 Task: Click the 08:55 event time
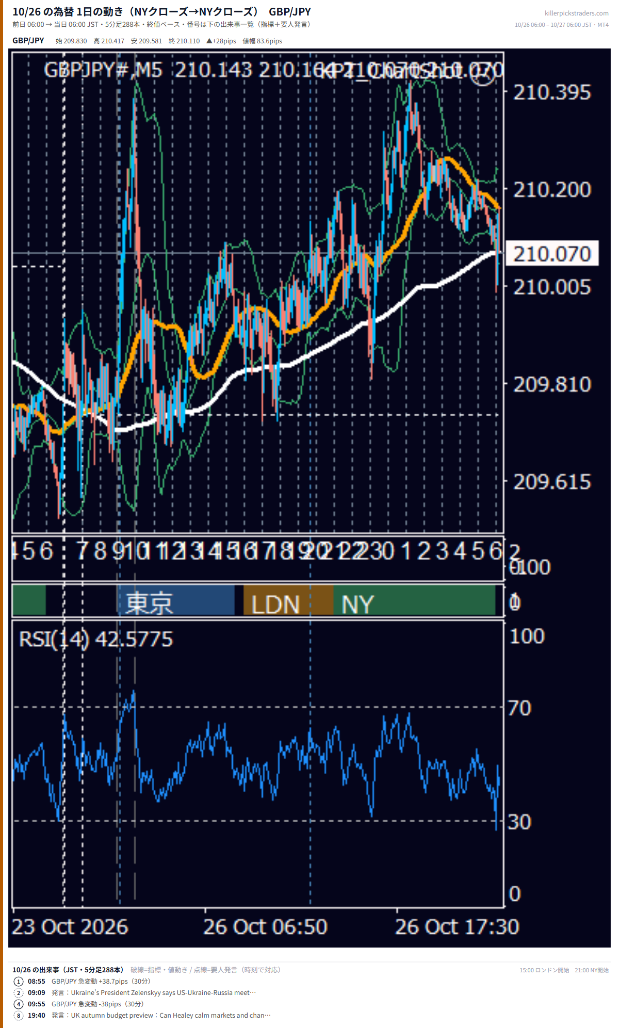(37, 981)
